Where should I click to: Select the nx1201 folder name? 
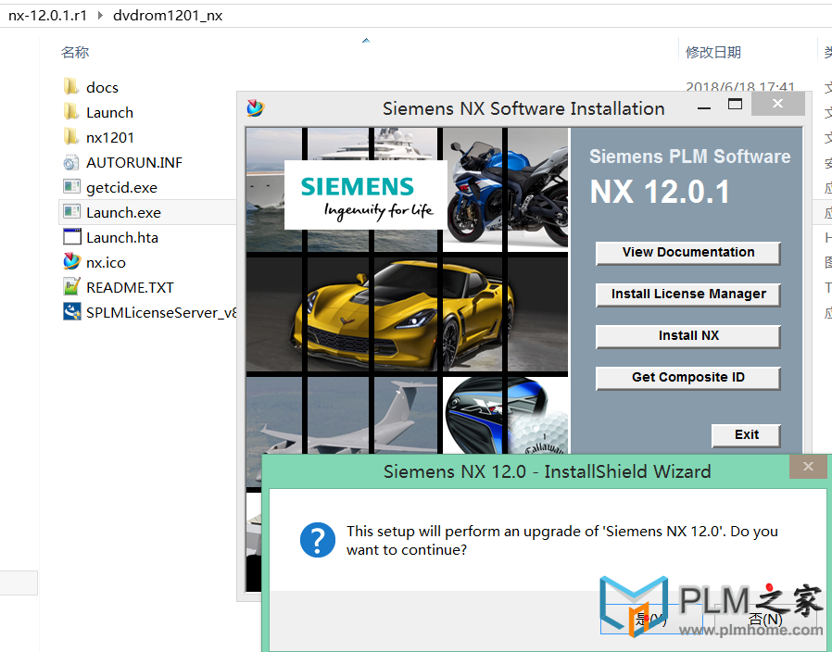(110, 137)
